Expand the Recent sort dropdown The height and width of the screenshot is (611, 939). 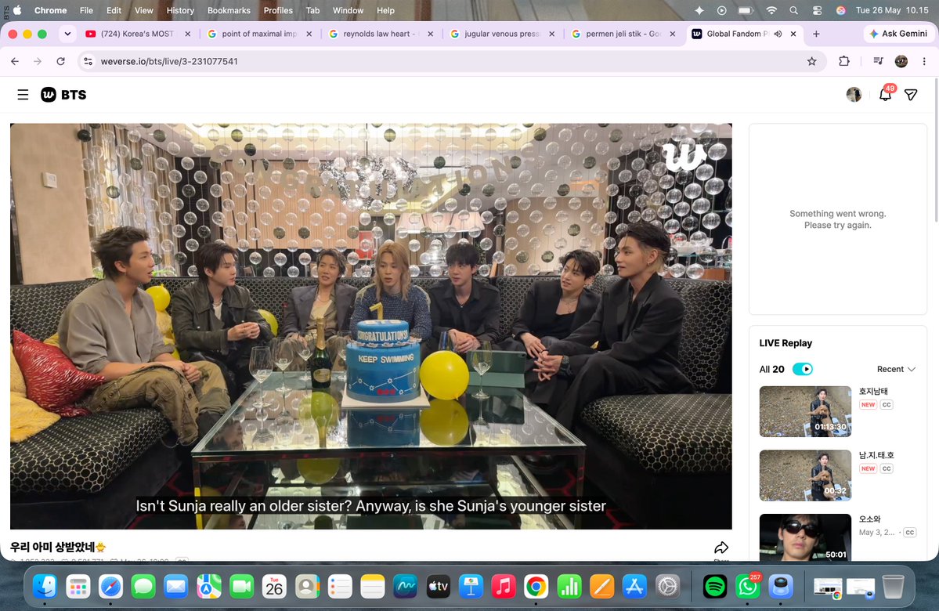(896, 369)
